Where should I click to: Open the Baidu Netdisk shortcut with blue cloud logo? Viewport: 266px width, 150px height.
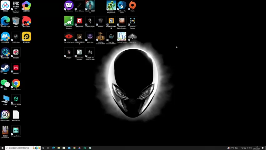5,6
